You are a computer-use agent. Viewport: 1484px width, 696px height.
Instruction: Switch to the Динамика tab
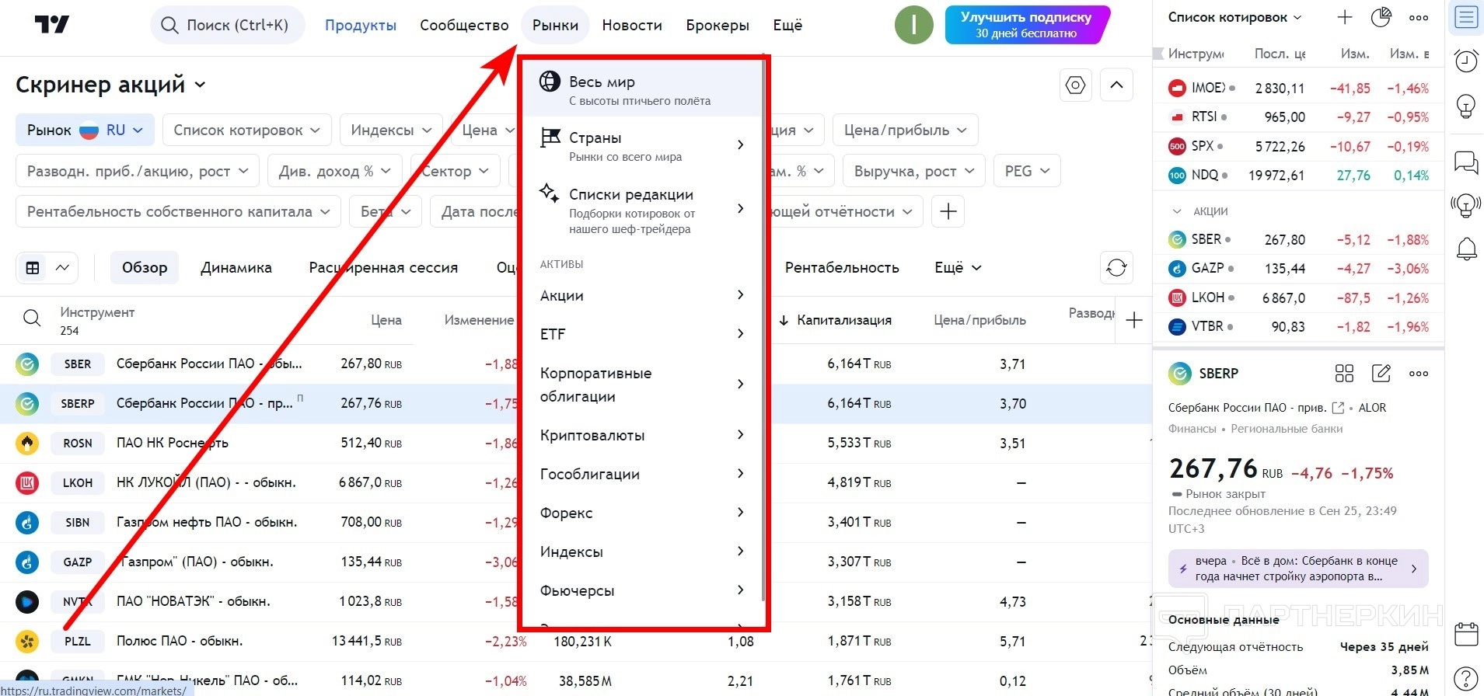pos(236,268)
